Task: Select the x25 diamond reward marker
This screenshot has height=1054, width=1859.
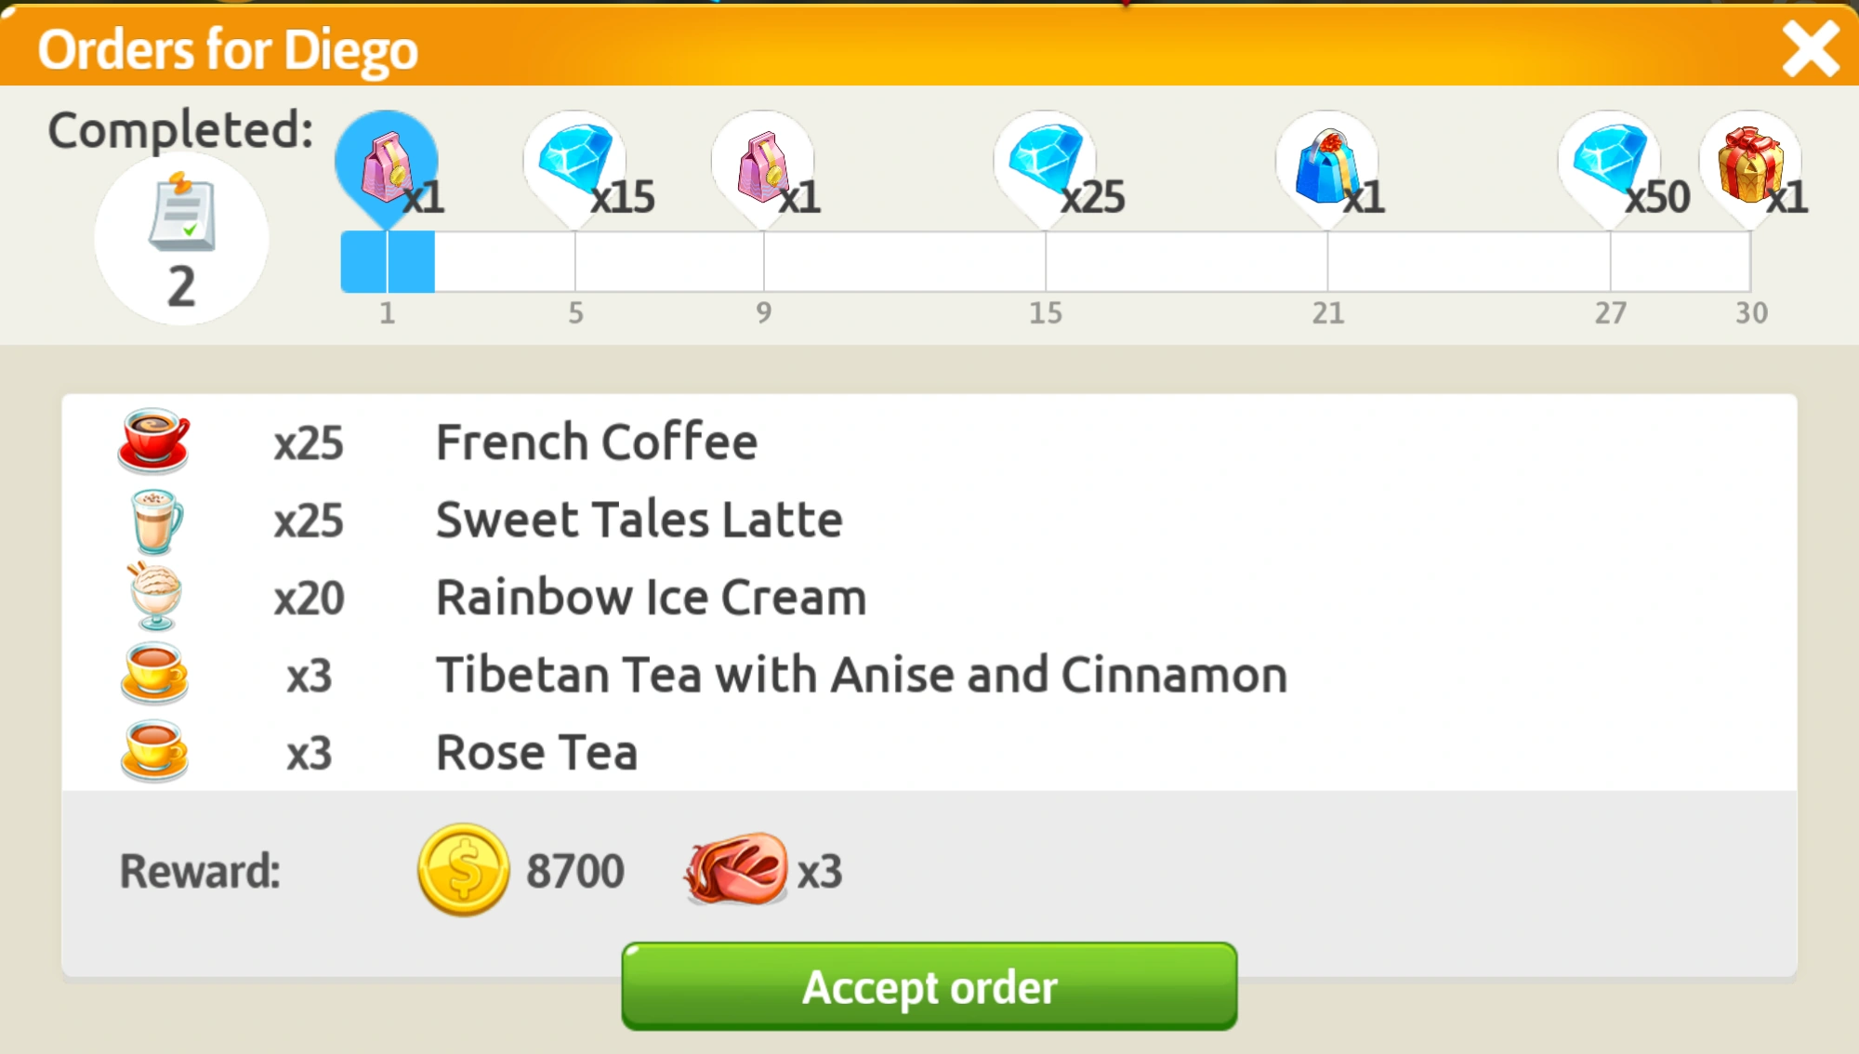Action: (x=1046, y=164)
